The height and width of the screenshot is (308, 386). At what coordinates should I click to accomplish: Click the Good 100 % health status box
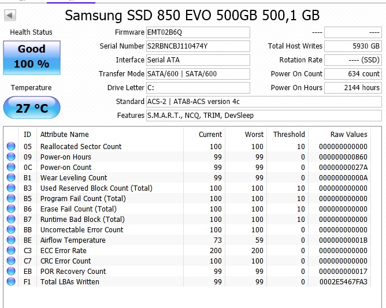tap(32, 58)
